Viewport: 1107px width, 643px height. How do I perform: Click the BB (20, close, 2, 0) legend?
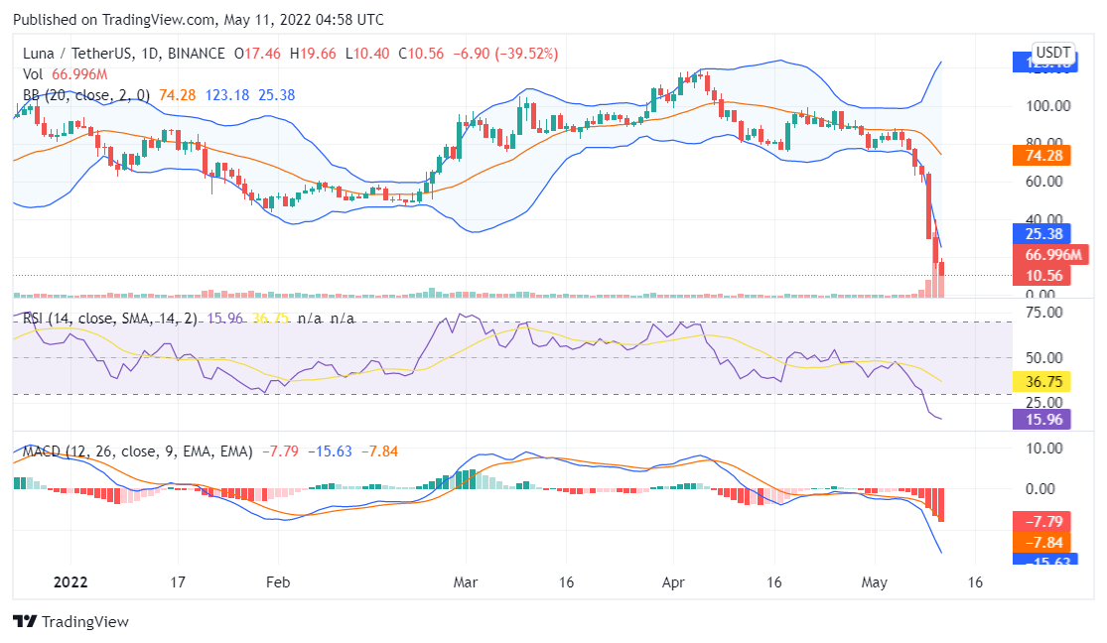[x=86, y=95]
